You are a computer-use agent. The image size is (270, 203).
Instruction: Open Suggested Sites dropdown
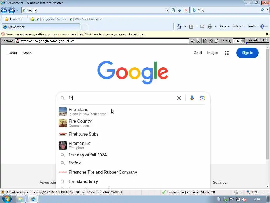[x=52, y=19]
